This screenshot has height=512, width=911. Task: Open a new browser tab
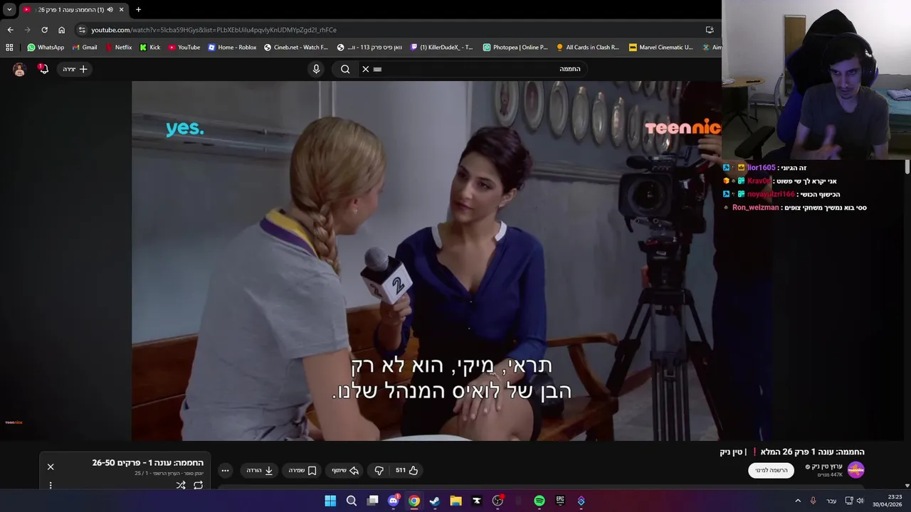pos(138,9)
